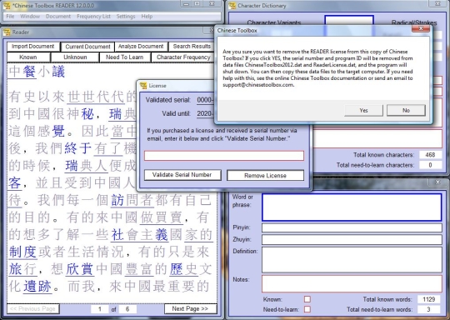Click the Radical/Strokes label
The image size is (450, 320).
[414, 22]
